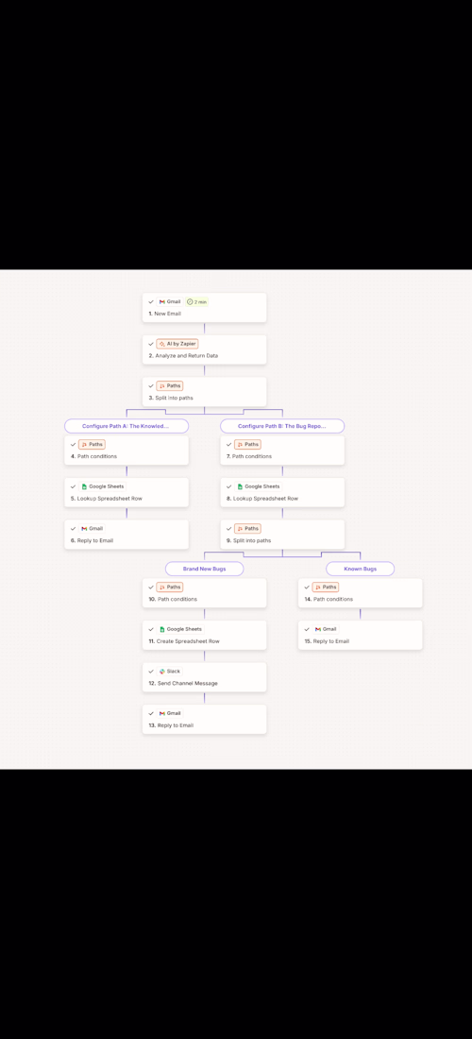Image resolution: width=472 pixels, height=1039 pixels.
Task: Click the checkmark status in step 1
Action: tap(151, 301)
